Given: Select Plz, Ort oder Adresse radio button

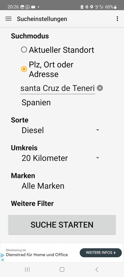Looking at the screenshot, I should pyautogui.click(x=24, y=69).
